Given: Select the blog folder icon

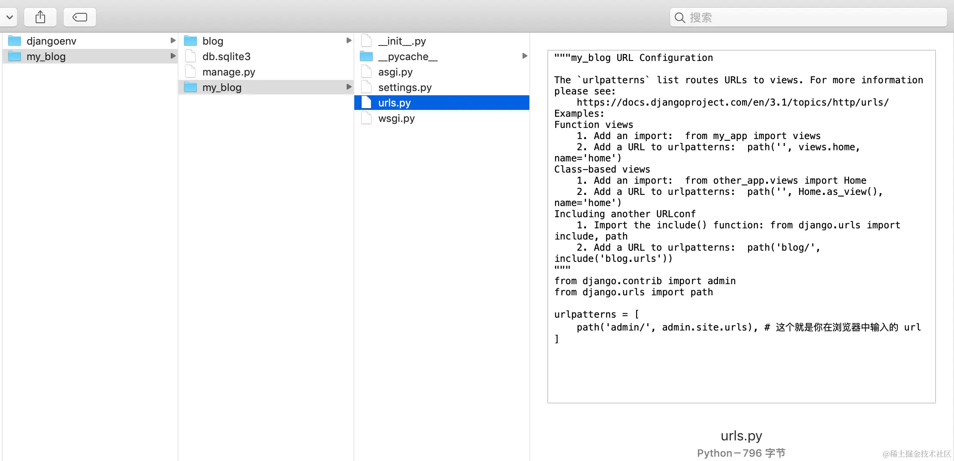Looking at the screenshot, I should 190,41.
